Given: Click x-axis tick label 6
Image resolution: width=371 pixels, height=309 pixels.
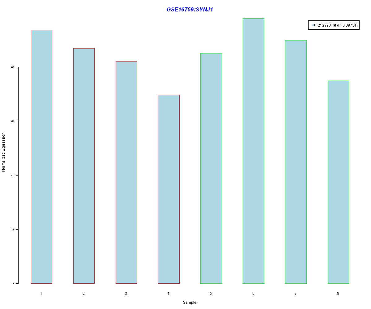Looking at the screenshot, I should [x=253, y=293].
